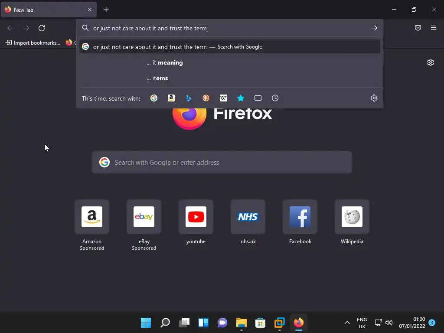Search this time with Google icon
444x333 pixels.
coord(154,98)
